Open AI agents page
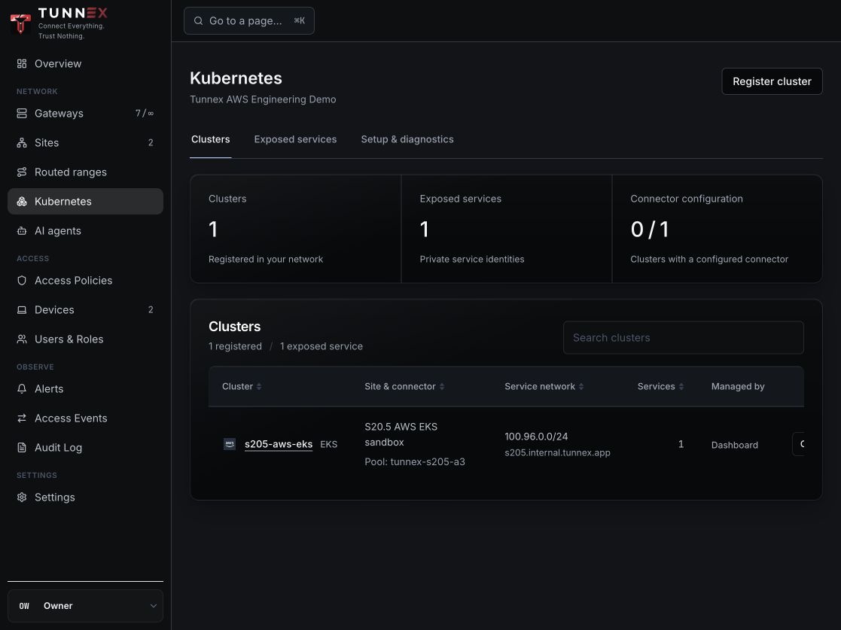Image resolution: width=841 pixels, height=630 pixels. pyautogui.click(x=85, y=231)
